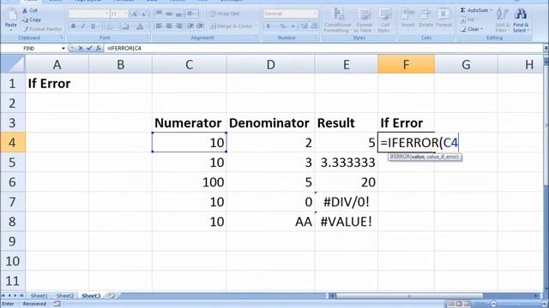
Task: Center text horizontally in cell
Action: 169,27
